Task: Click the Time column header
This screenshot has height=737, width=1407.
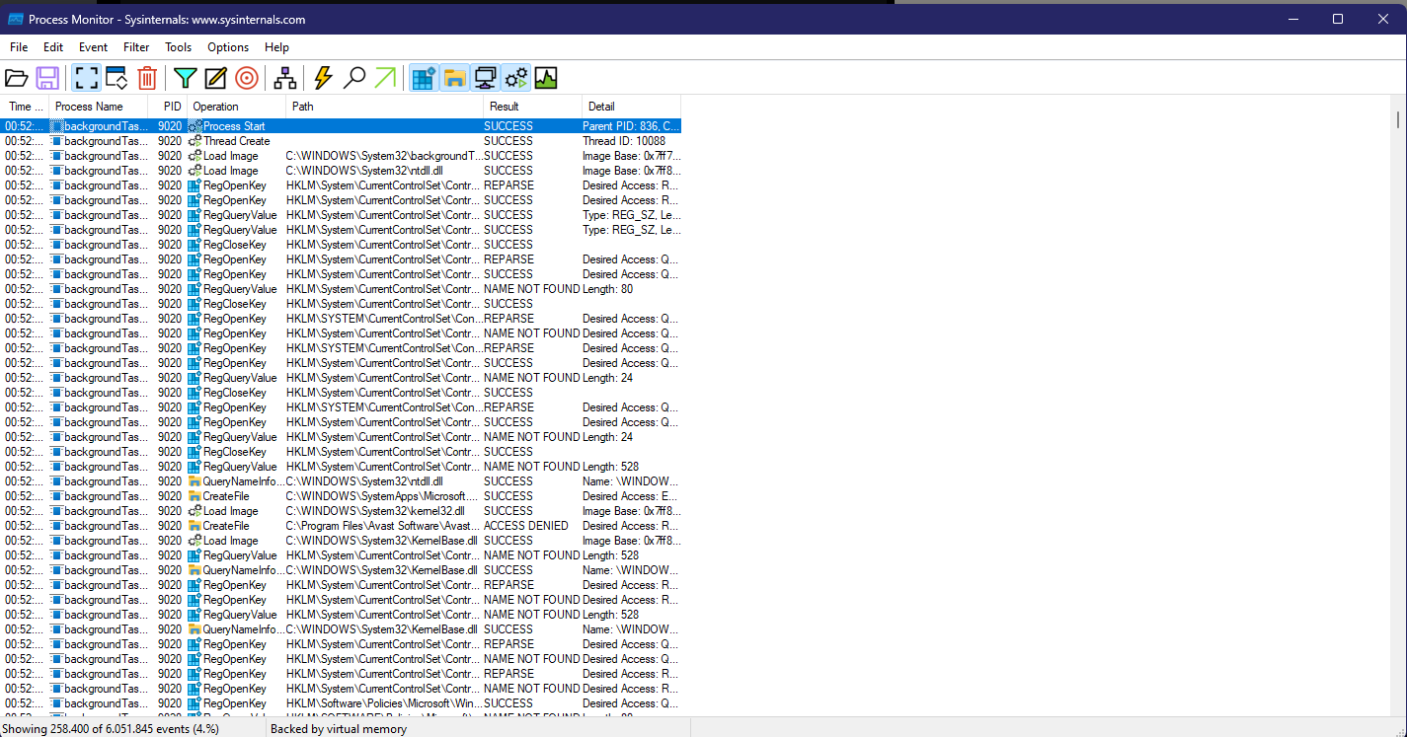Action: point(25,107)
